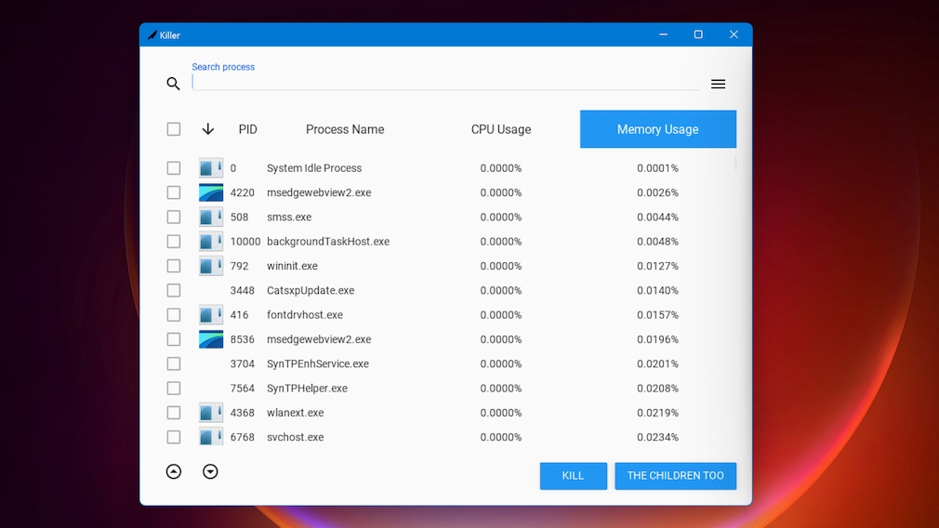Viewport: 939px width, 528px height.
Task: Check the fontdrvhost.exe checkbox
Action: [174, 315]
